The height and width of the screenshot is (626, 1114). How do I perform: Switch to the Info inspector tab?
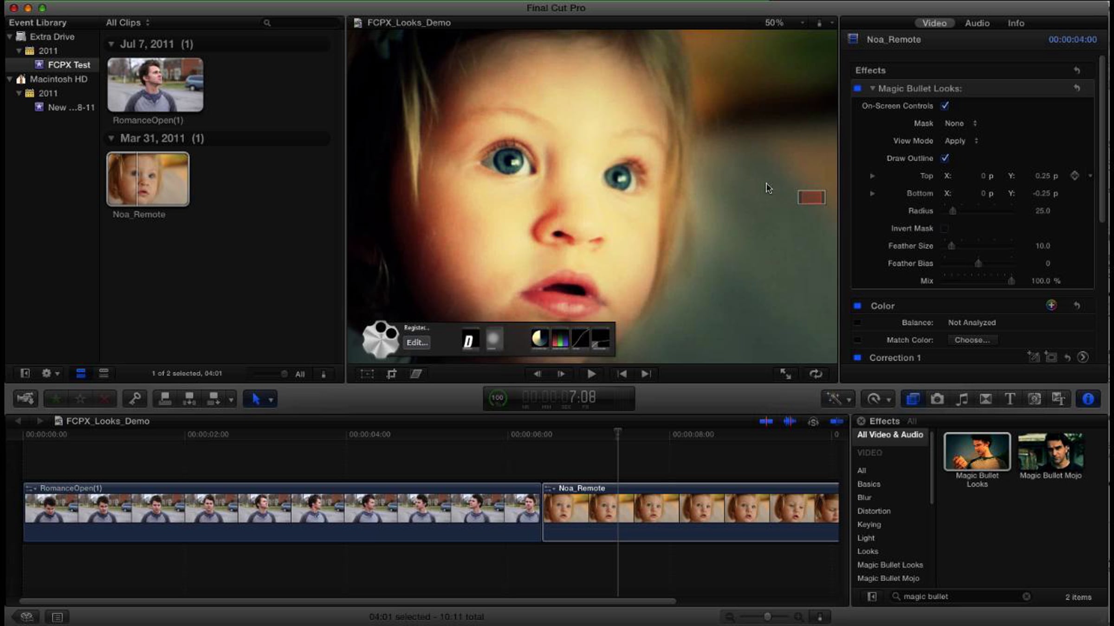[1016, 23]
